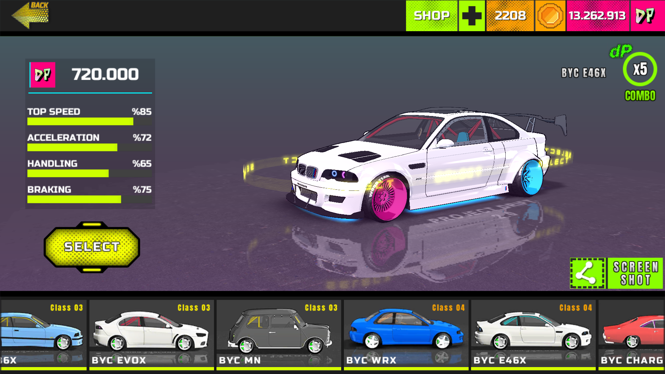The height and width of the screenshot is (374, 665).
Task: Click the coin icon next to 13.262.913
Action: coord(550,16)
